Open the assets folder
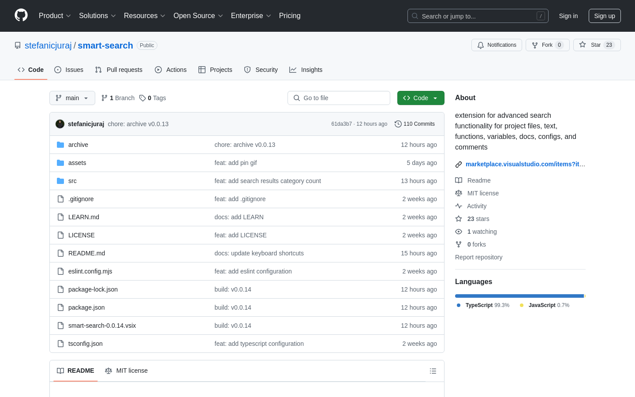635x397 pixels. point(77,163)
